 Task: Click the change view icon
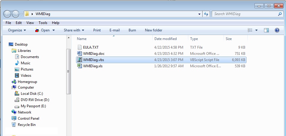250,30
